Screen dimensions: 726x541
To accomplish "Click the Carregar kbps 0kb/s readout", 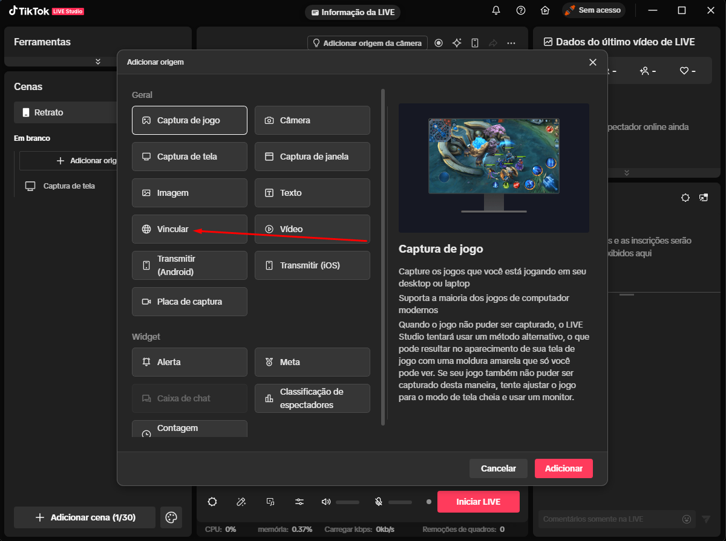I will tap(359, 530).
